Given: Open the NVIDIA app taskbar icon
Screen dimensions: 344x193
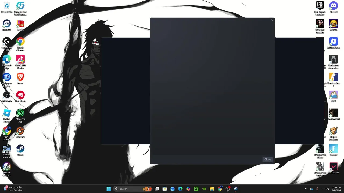Looking at the screenshot, I should [x=204, y=189].
